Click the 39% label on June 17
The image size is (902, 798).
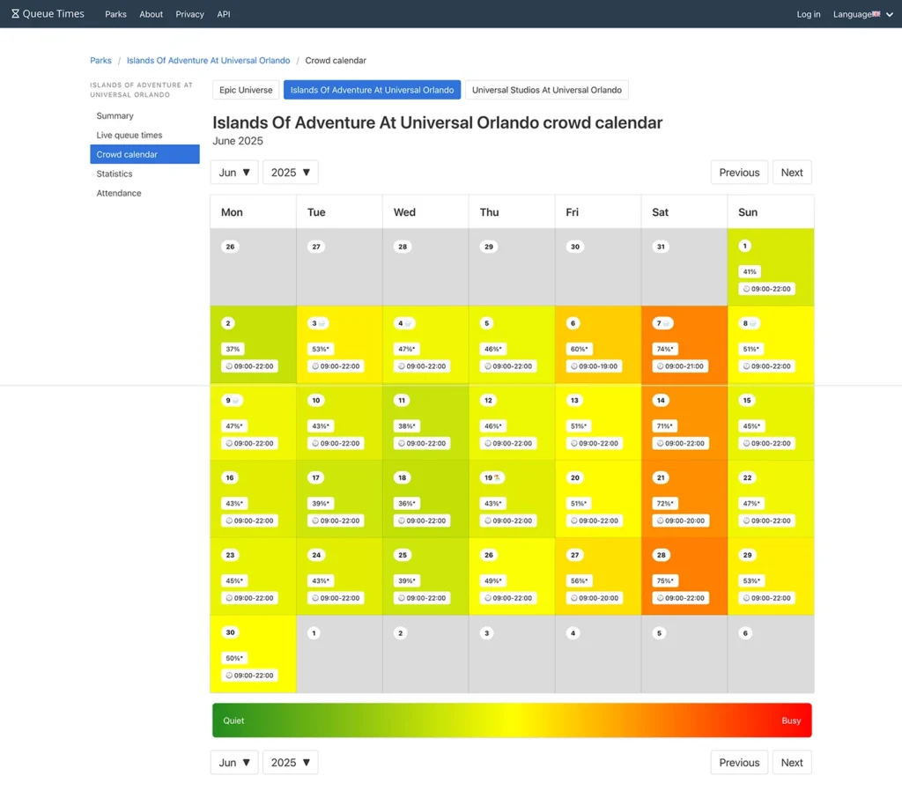click(321, 504)
